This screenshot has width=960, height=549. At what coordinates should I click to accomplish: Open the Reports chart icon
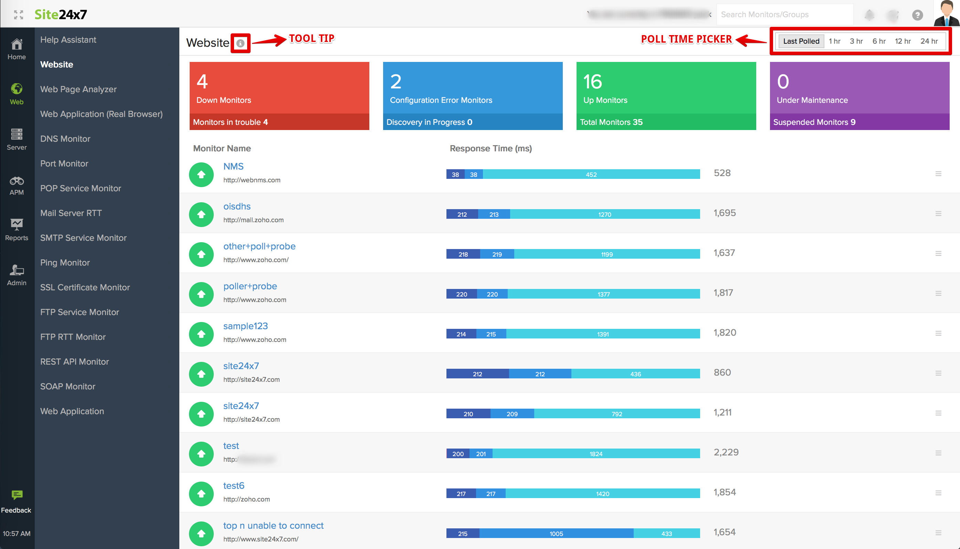click(17, 224)
